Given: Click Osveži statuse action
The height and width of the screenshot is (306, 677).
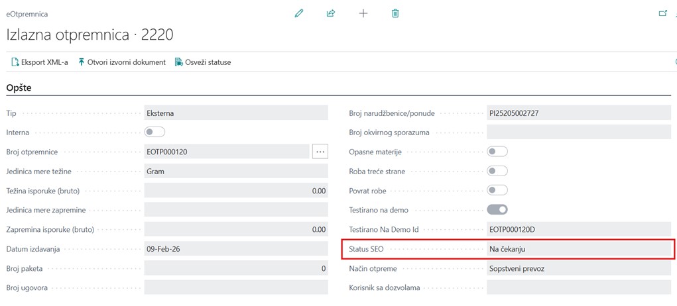Looking at the screenshot, I should 203,62.
